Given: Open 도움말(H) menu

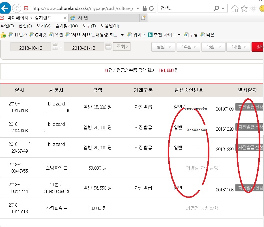Looking at the screenshot, I should (x=110, y=26).
